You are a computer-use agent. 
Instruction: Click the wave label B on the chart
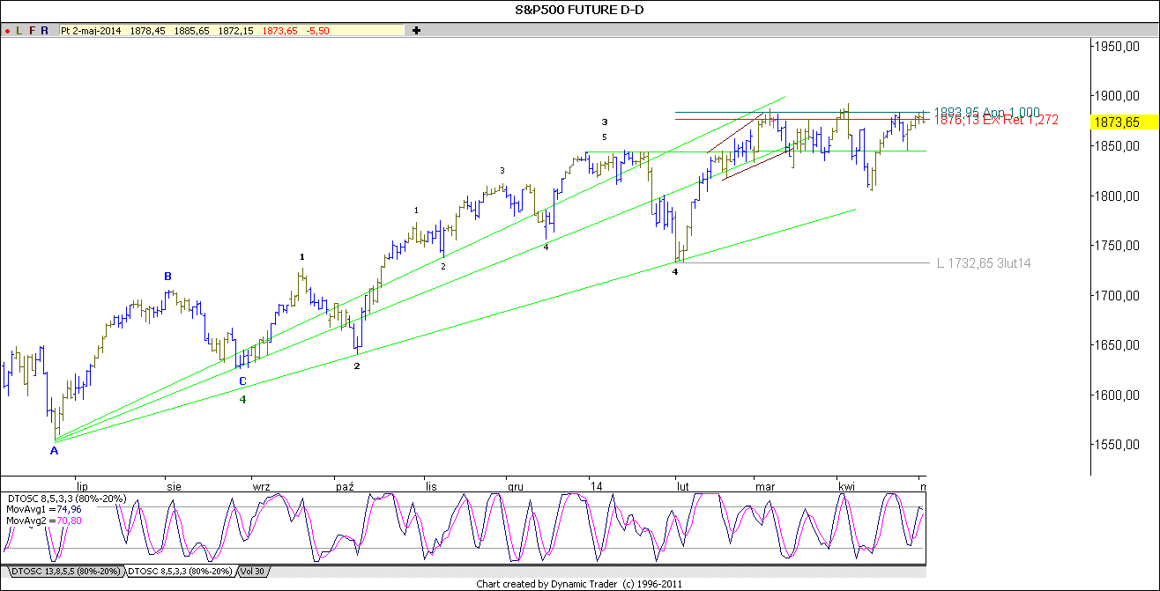click(167, 277)
